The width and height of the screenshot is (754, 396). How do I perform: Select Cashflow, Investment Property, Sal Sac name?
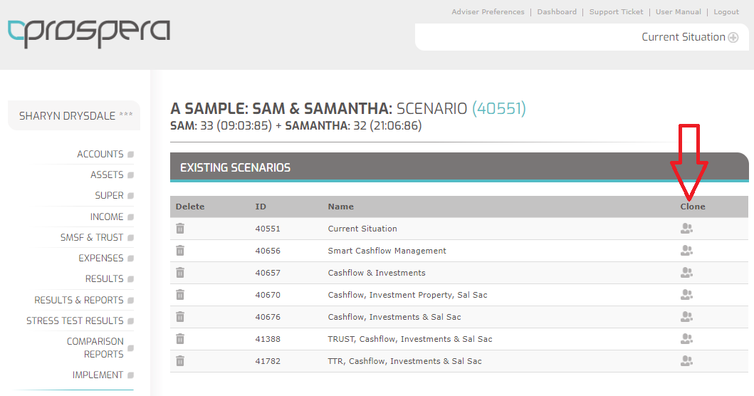click(x=407, y=295)
